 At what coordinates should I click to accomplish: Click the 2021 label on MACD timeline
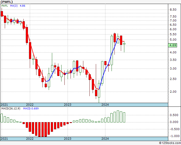coord(4,139)
